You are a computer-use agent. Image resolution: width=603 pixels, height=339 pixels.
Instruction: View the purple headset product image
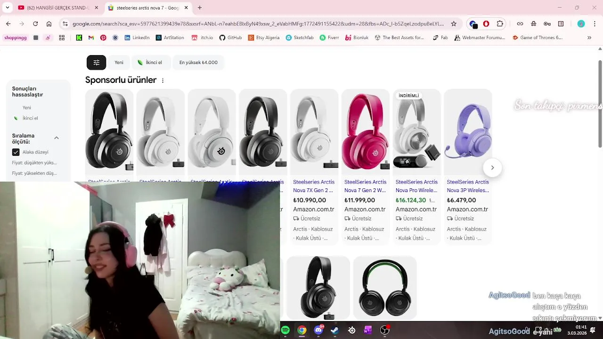tap(468, 131)
